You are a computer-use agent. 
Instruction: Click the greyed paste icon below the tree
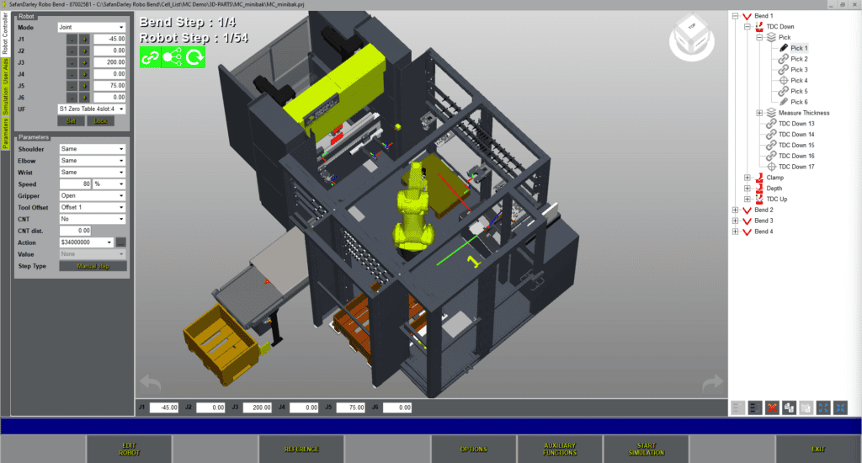(x=806, y=407)
